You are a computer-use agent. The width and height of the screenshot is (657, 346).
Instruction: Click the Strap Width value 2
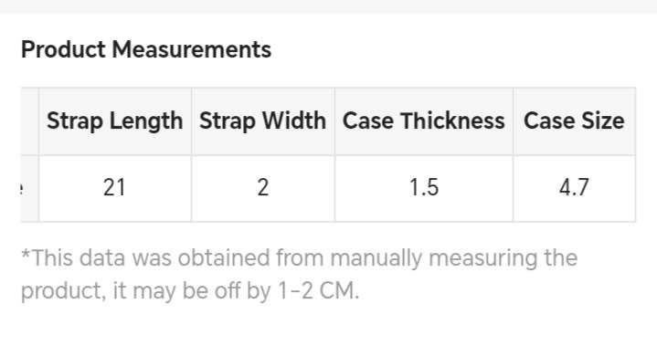coord(263,187)
